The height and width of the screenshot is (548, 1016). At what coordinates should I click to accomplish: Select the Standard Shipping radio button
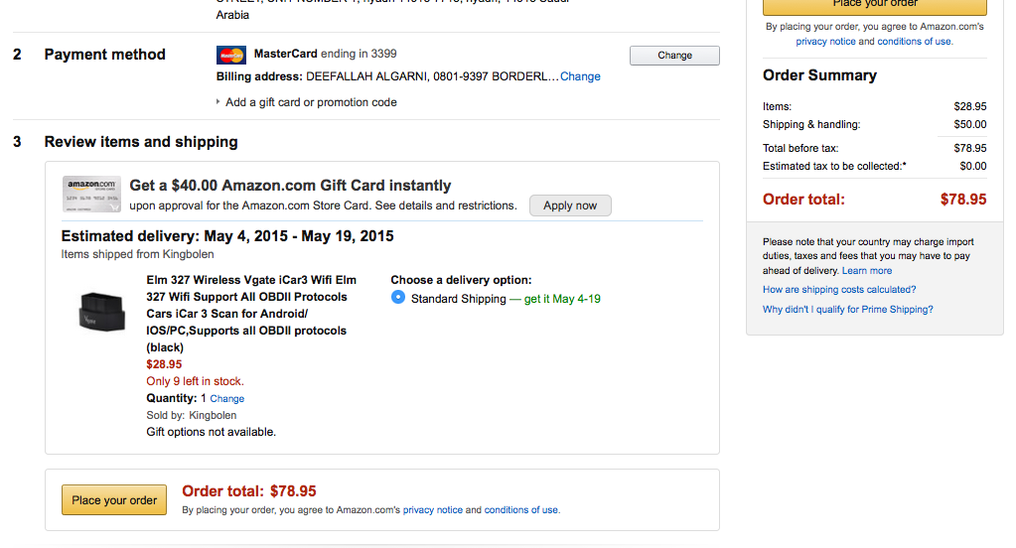point(398,298)
